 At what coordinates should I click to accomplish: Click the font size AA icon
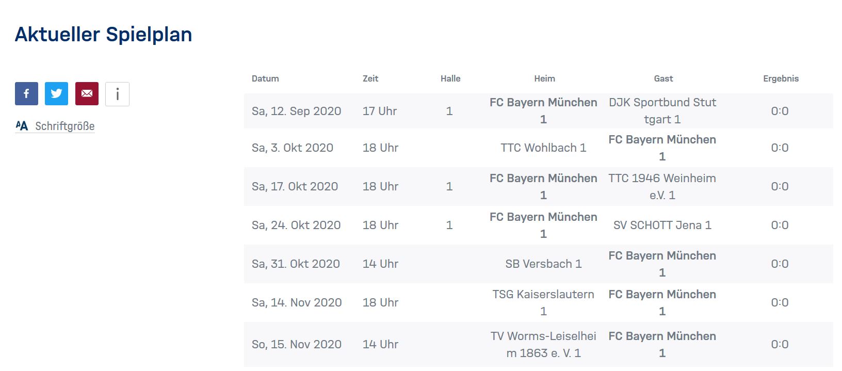pos(22,126)
